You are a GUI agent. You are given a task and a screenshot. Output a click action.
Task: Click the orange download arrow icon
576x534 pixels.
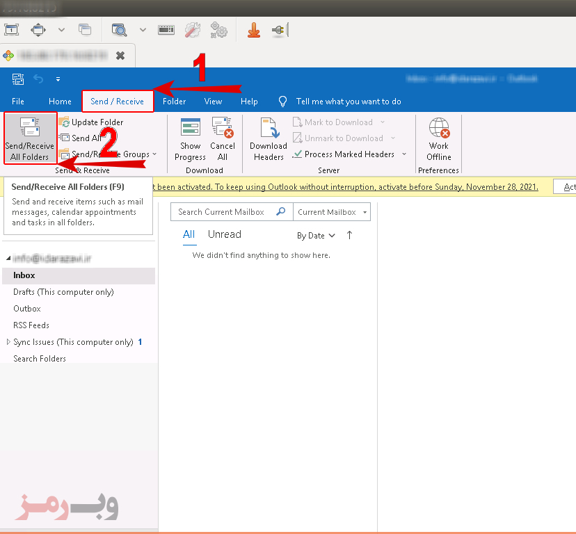(254, 30)
